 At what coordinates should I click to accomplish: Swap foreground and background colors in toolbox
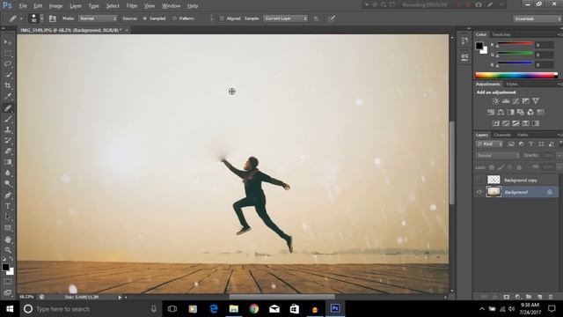11,259
